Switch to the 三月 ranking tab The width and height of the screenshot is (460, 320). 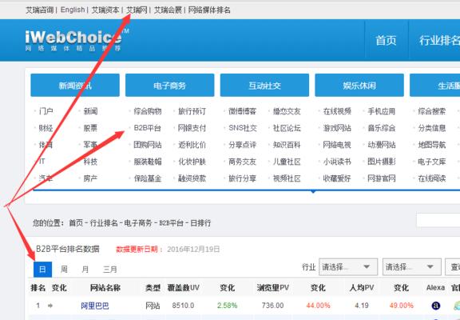tap(110, 270)
